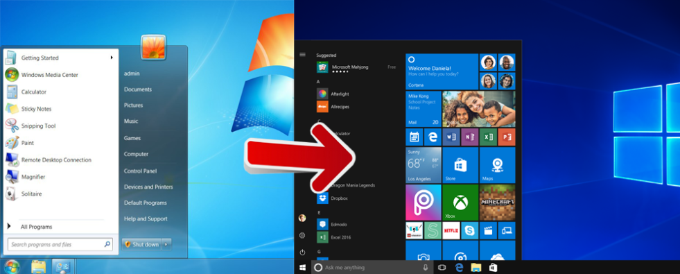Open the PowerPoint tile

tap(507, 137)
